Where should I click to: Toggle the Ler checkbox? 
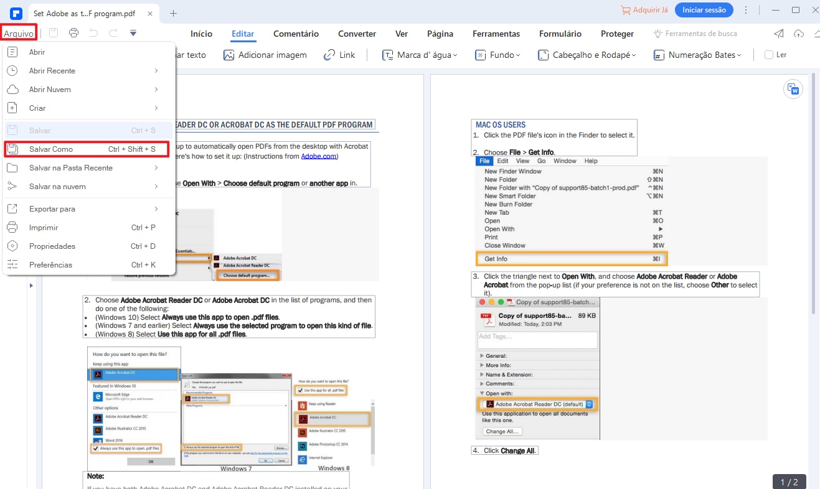point(769,55)
